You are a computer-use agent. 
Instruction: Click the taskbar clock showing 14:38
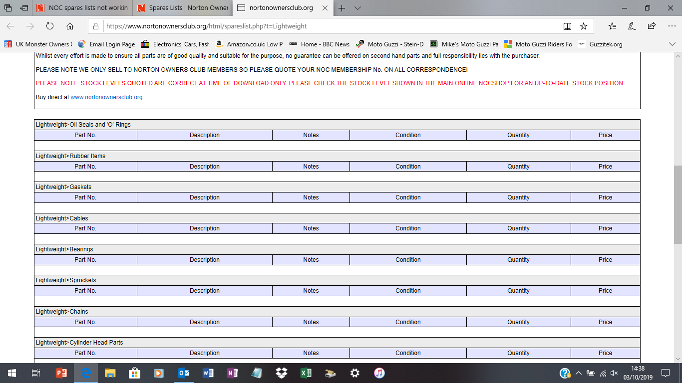tap(637, 373)
